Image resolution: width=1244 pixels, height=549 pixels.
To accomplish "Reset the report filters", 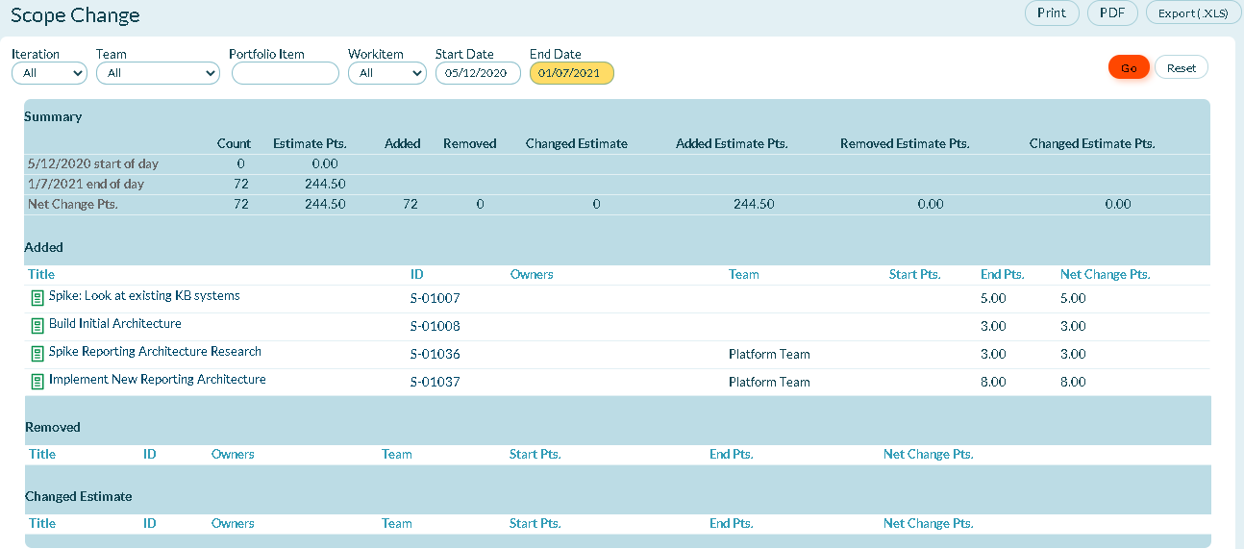I will (x=1182, y=67).
